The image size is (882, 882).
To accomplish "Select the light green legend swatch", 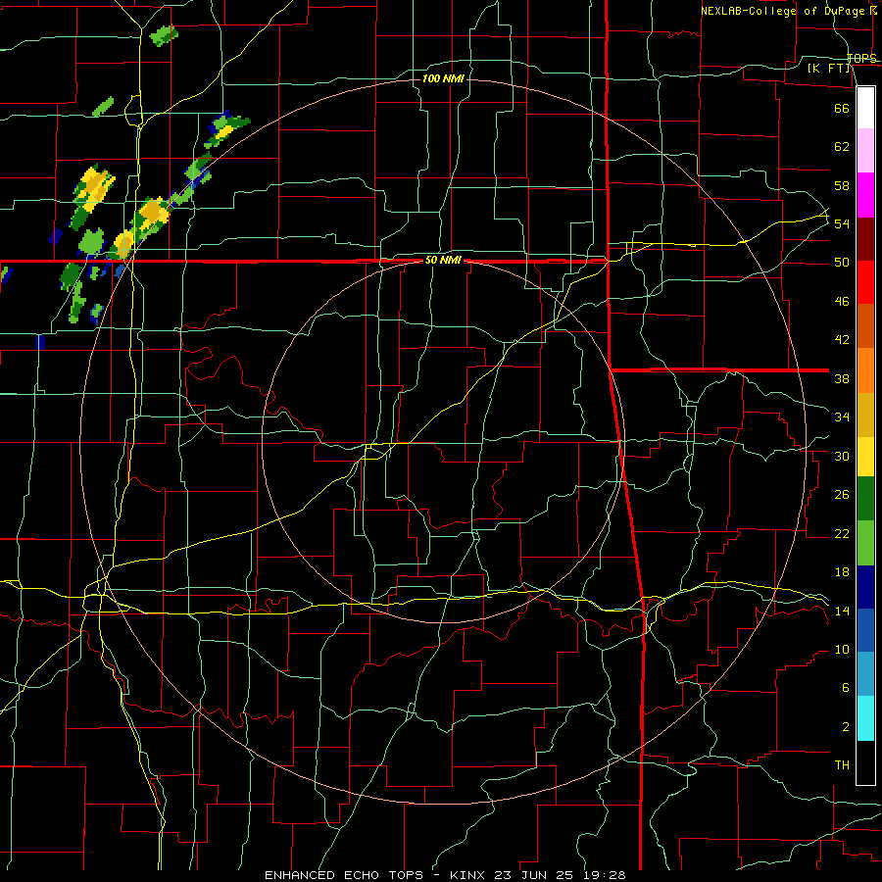I will point(865,543).
